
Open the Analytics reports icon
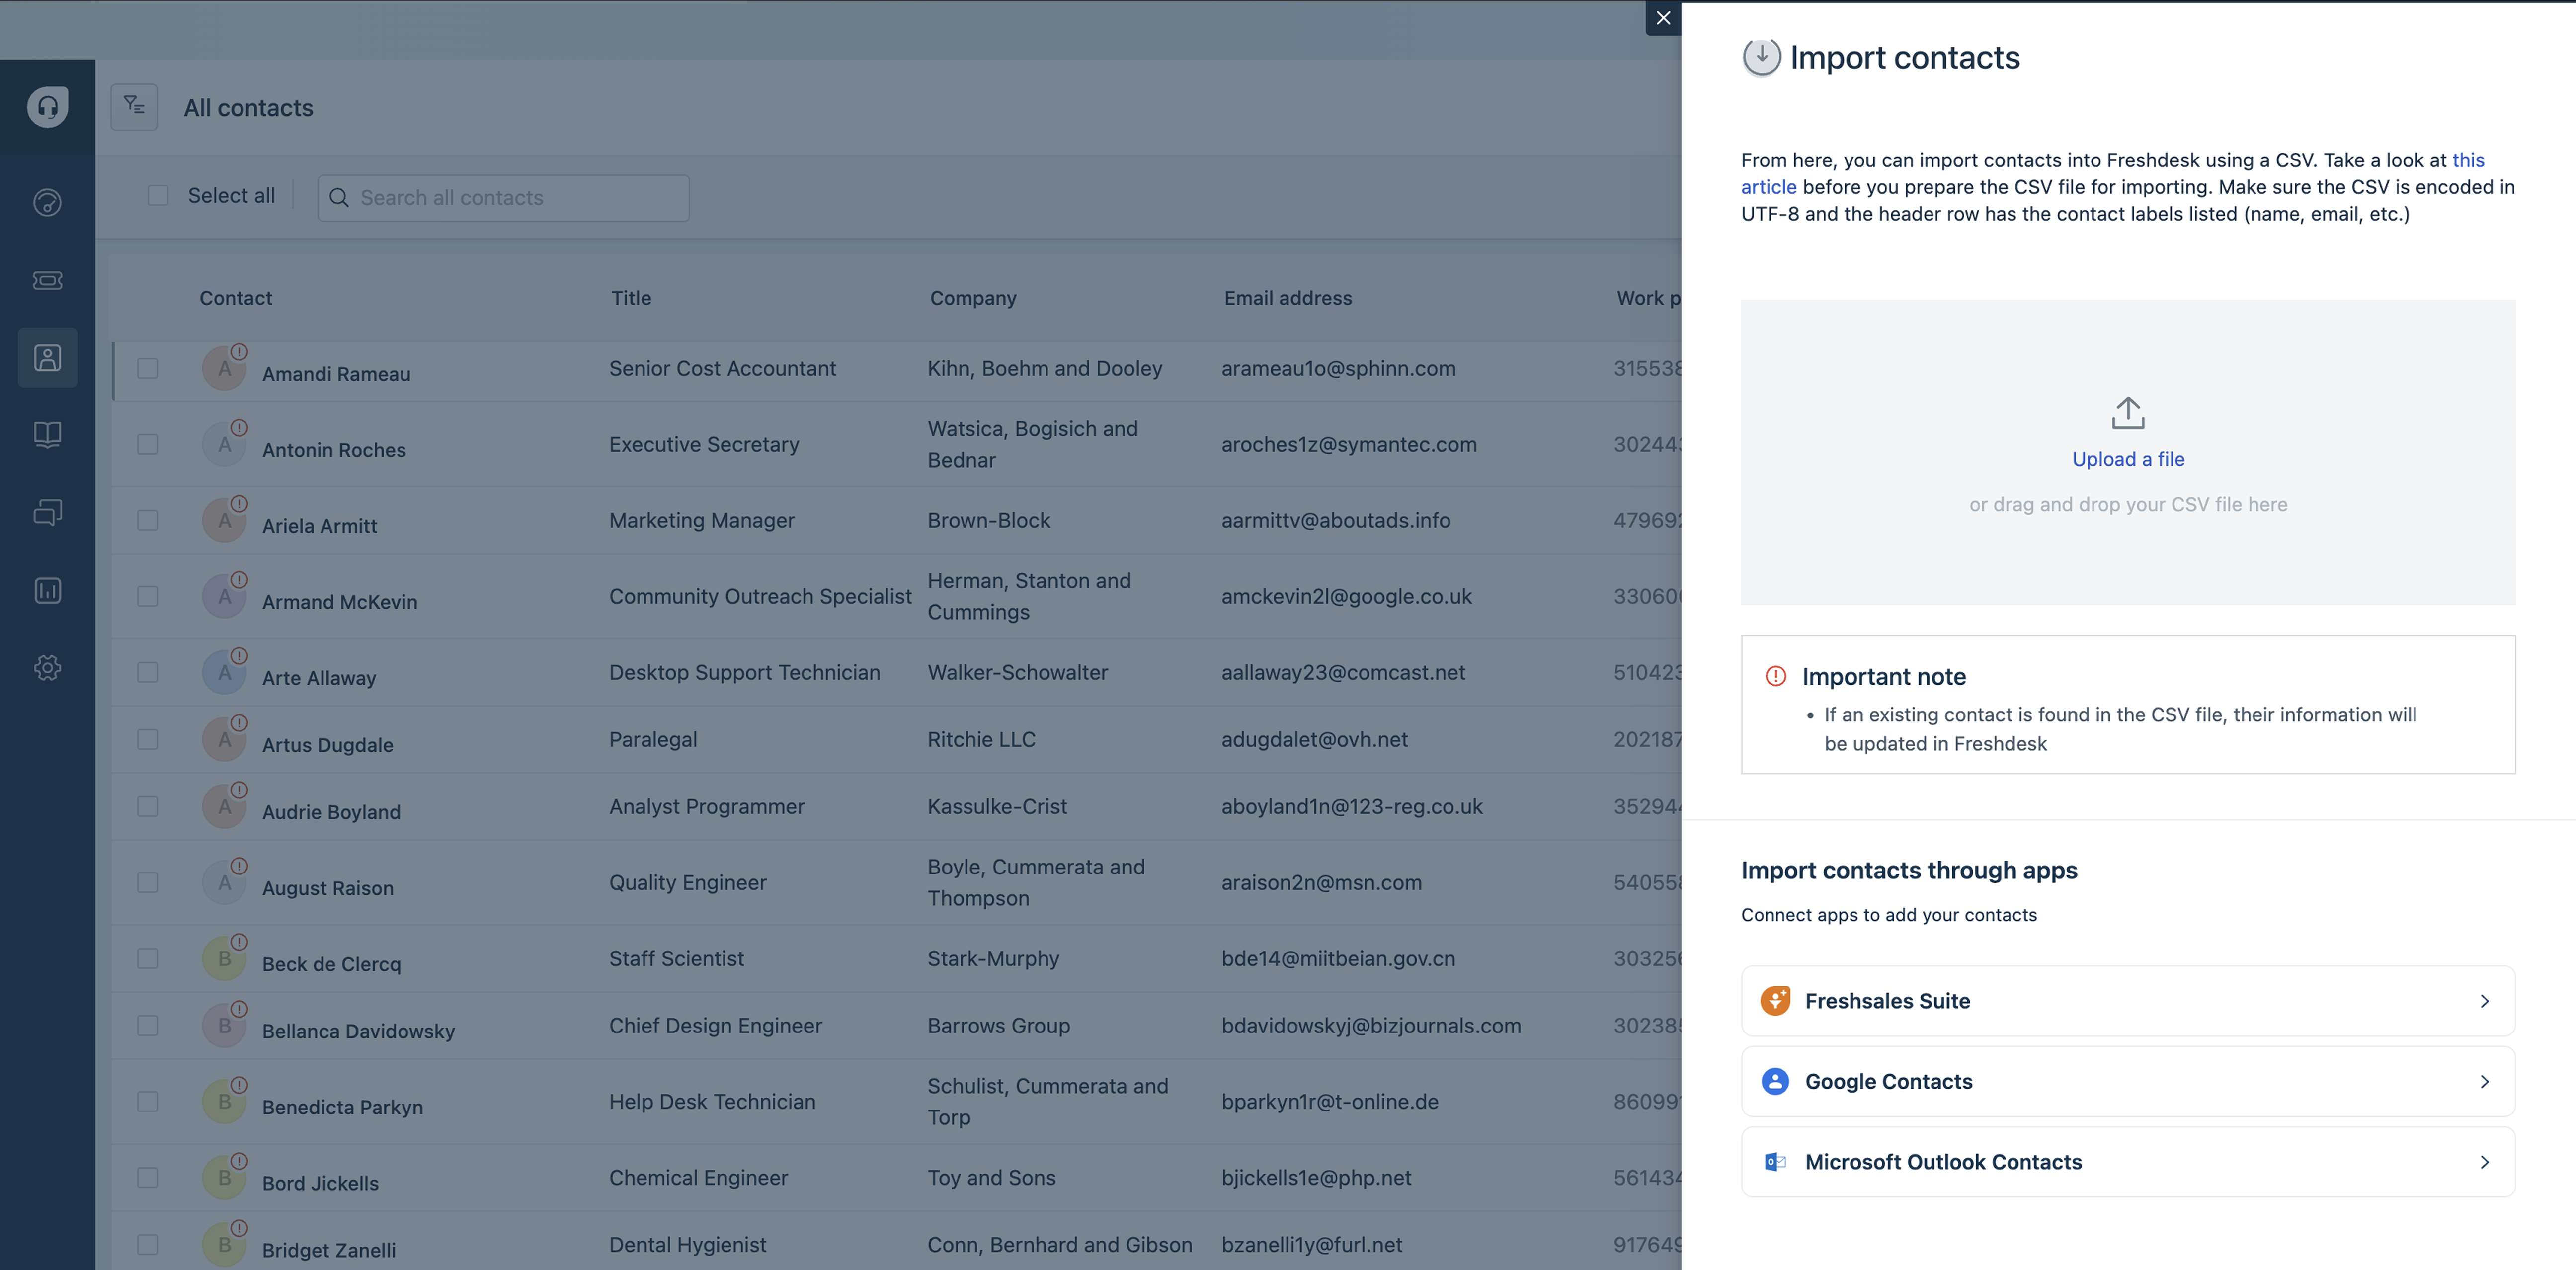47,590
